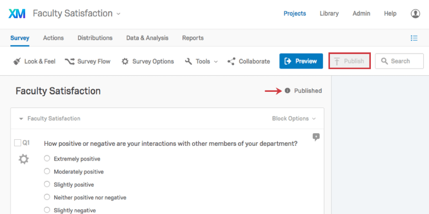Open the Tools dropdown menu
The height and width of the screenshot is (214, 429).
[202, 62]
